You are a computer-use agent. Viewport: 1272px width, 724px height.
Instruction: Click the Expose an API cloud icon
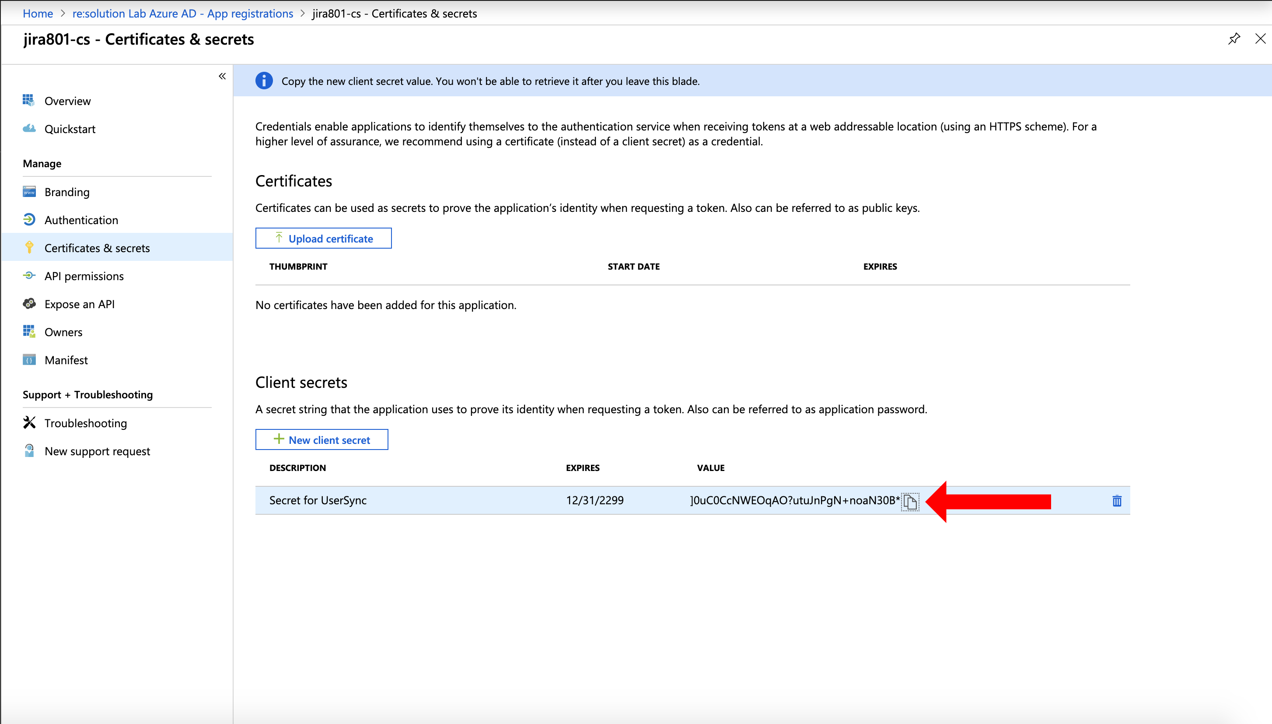tap(29, 303)
